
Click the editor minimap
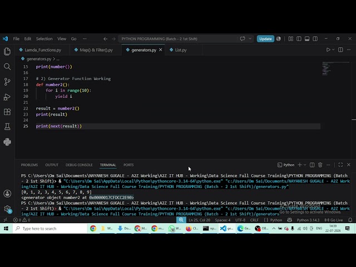coord(336,68)
